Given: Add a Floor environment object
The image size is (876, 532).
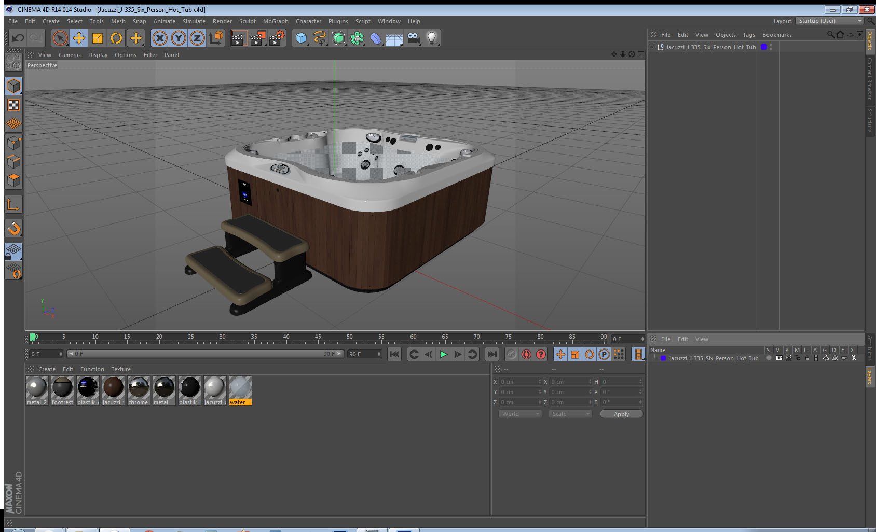Looking at the screenshot, I should (x=394, y=38).
